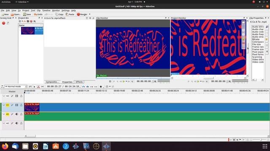Screen dimensions: 270x151
Task: Open the Files manager from the dock
Action: coord(25,146)
